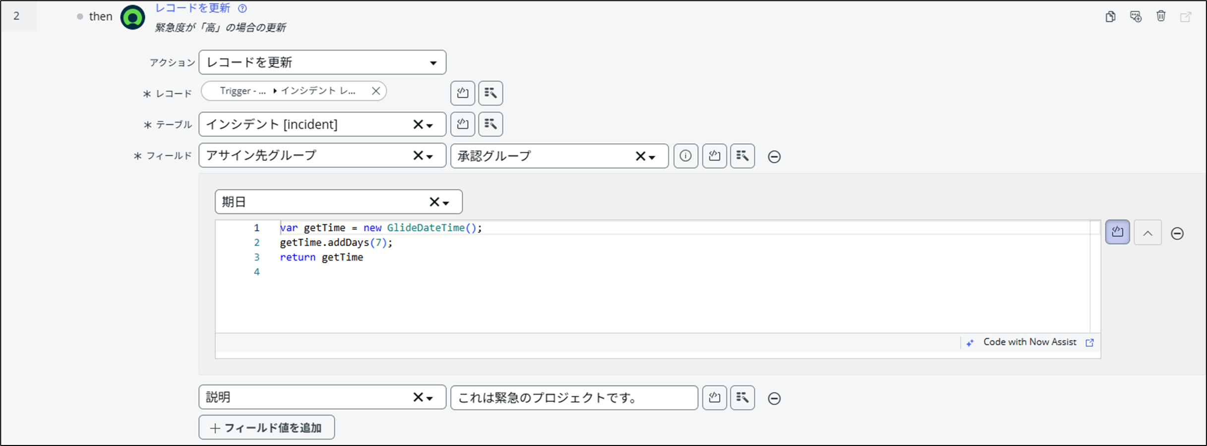Toggle scripting for the テーブル field
This screenshot has height=446, width=1207.
tap(462, 124)
